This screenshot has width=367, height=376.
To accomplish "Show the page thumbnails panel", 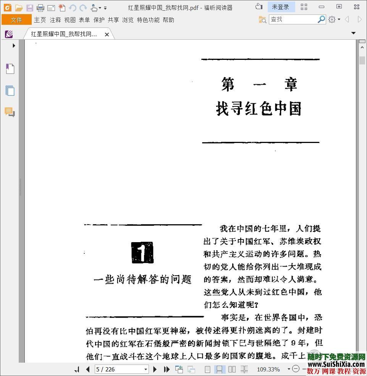I will (x=10, y=91).
